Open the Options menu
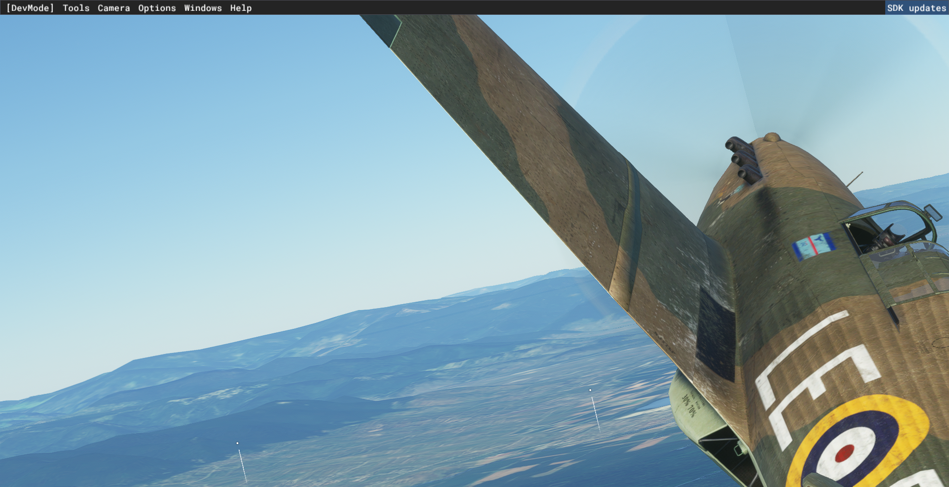The image size is (949, 487). point(157,8)
